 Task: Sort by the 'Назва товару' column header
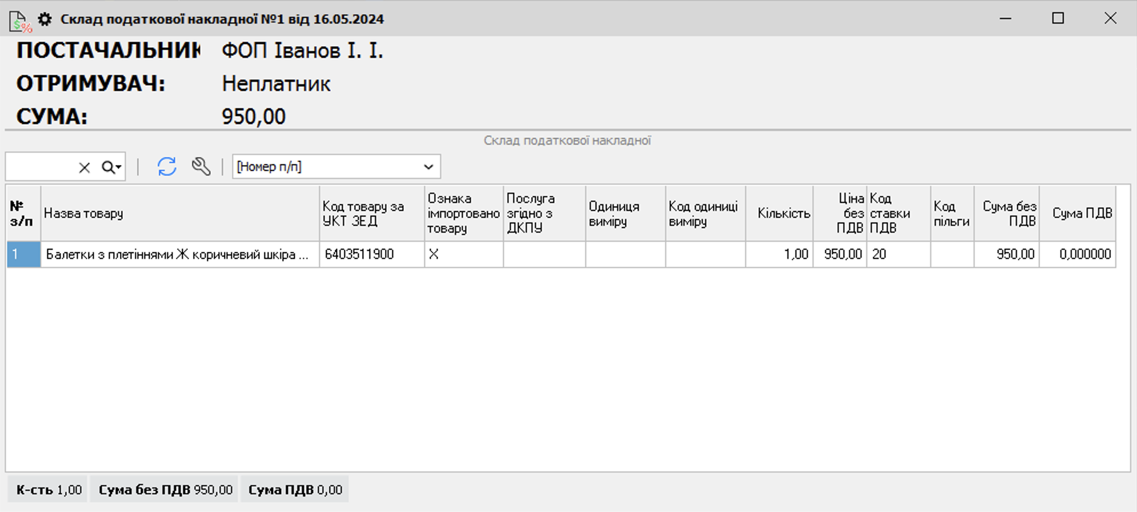pos(179,213)
